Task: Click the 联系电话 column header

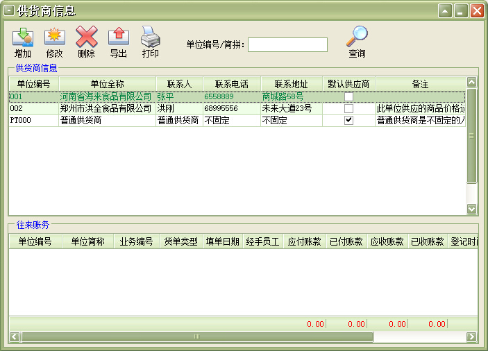Action: [232, 84]
